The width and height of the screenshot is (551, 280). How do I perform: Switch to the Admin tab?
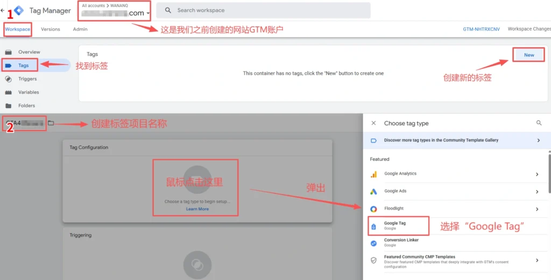(x=80, y=29)
